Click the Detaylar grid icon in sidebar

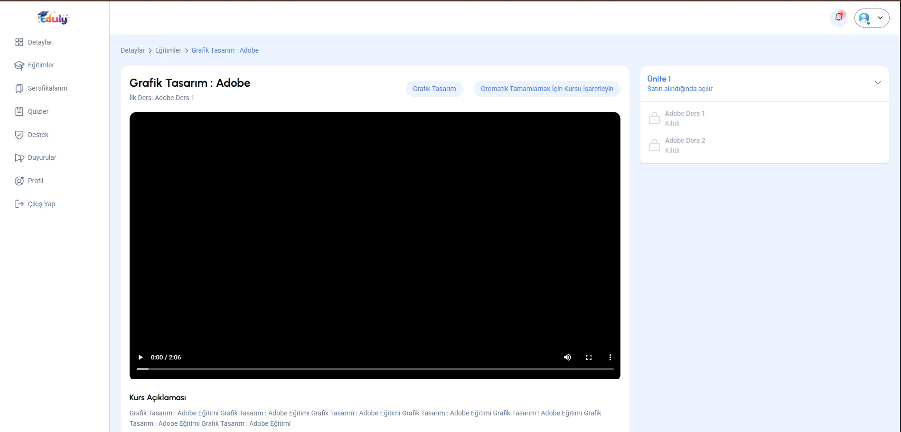[19, 42]
